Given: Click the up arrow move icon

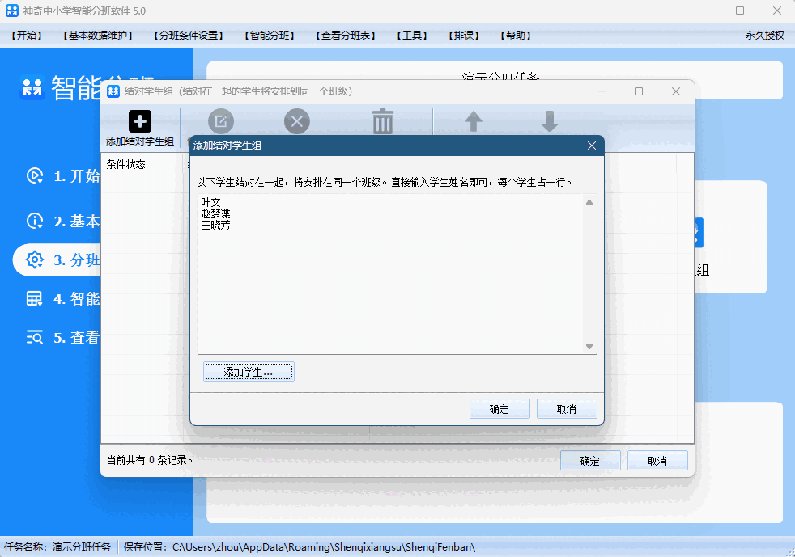Looking at the screenshot, I should click(x=472, y=120).
